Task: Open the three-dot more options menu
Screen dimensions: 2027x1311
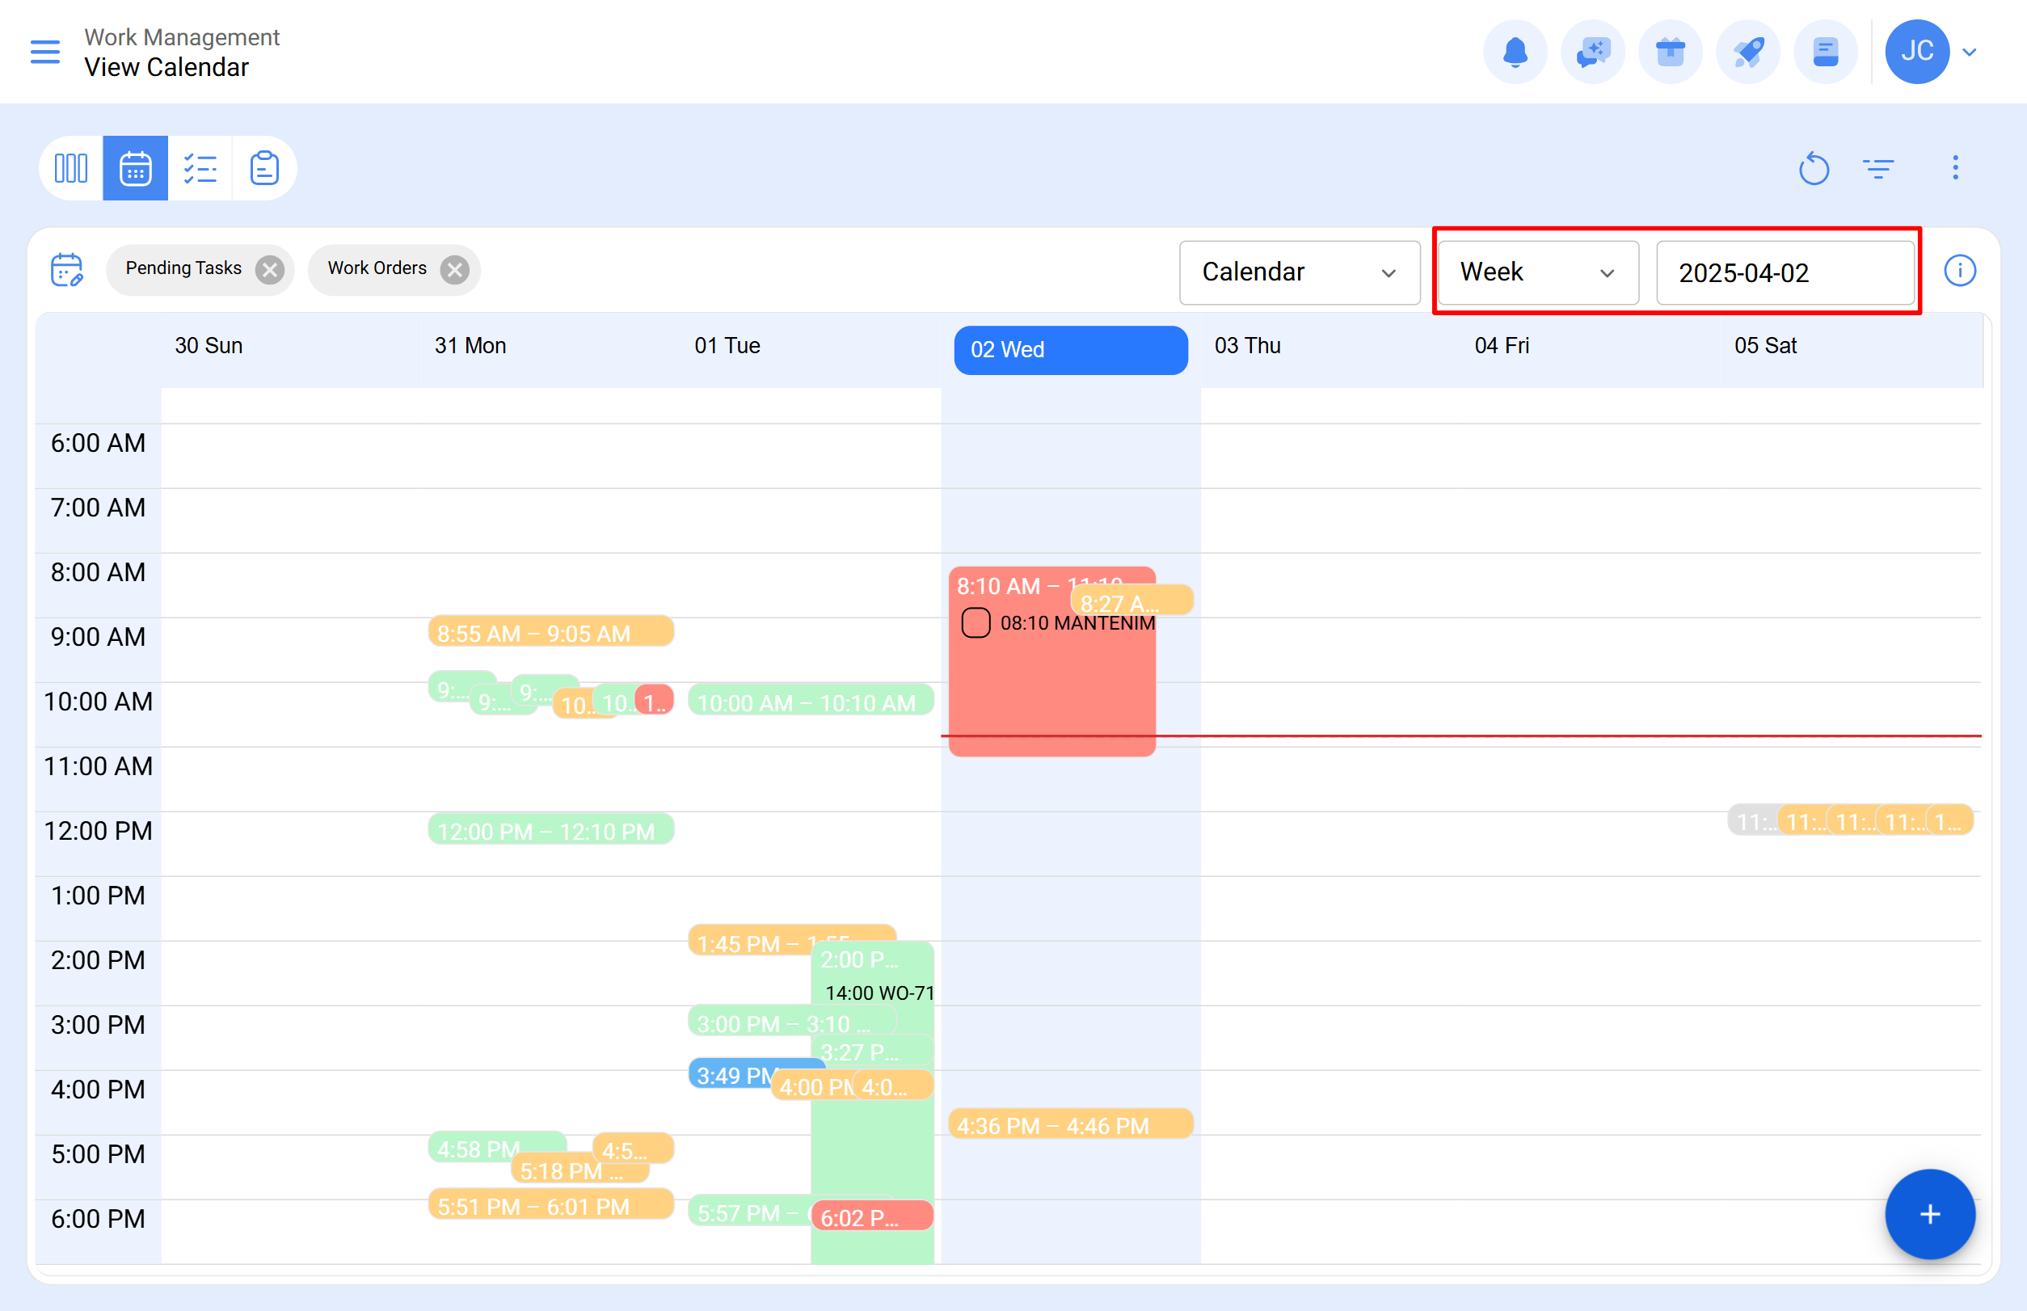Action: 1956,167
